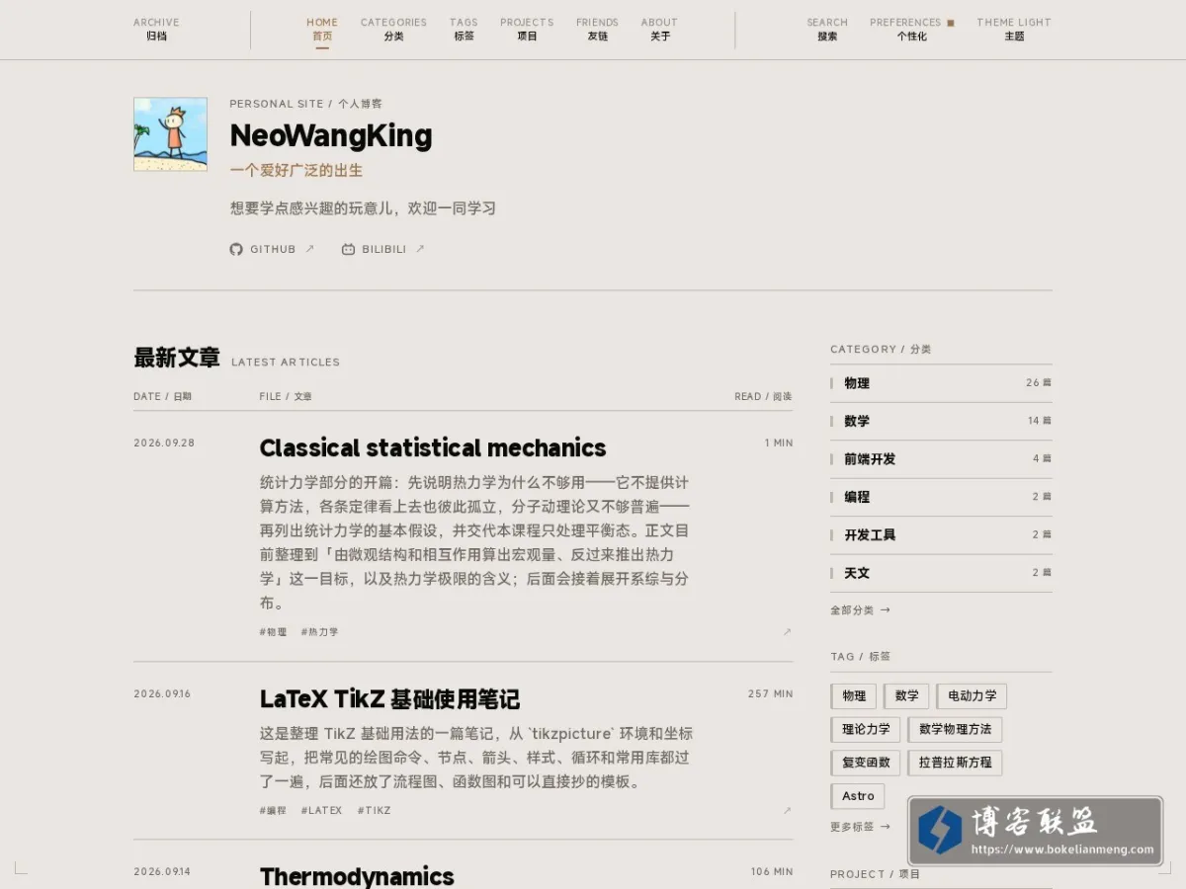Click 更多标签 → link
This screenshot has height=889, width=1186.
pos(860,827)
